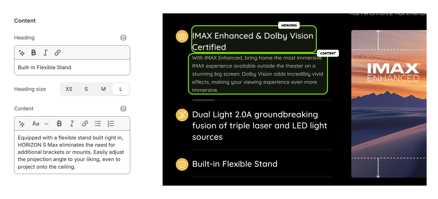The width and height of the screenshot is (438, 199).
Task: Select M heading size
Action: (x=103, y=89)
